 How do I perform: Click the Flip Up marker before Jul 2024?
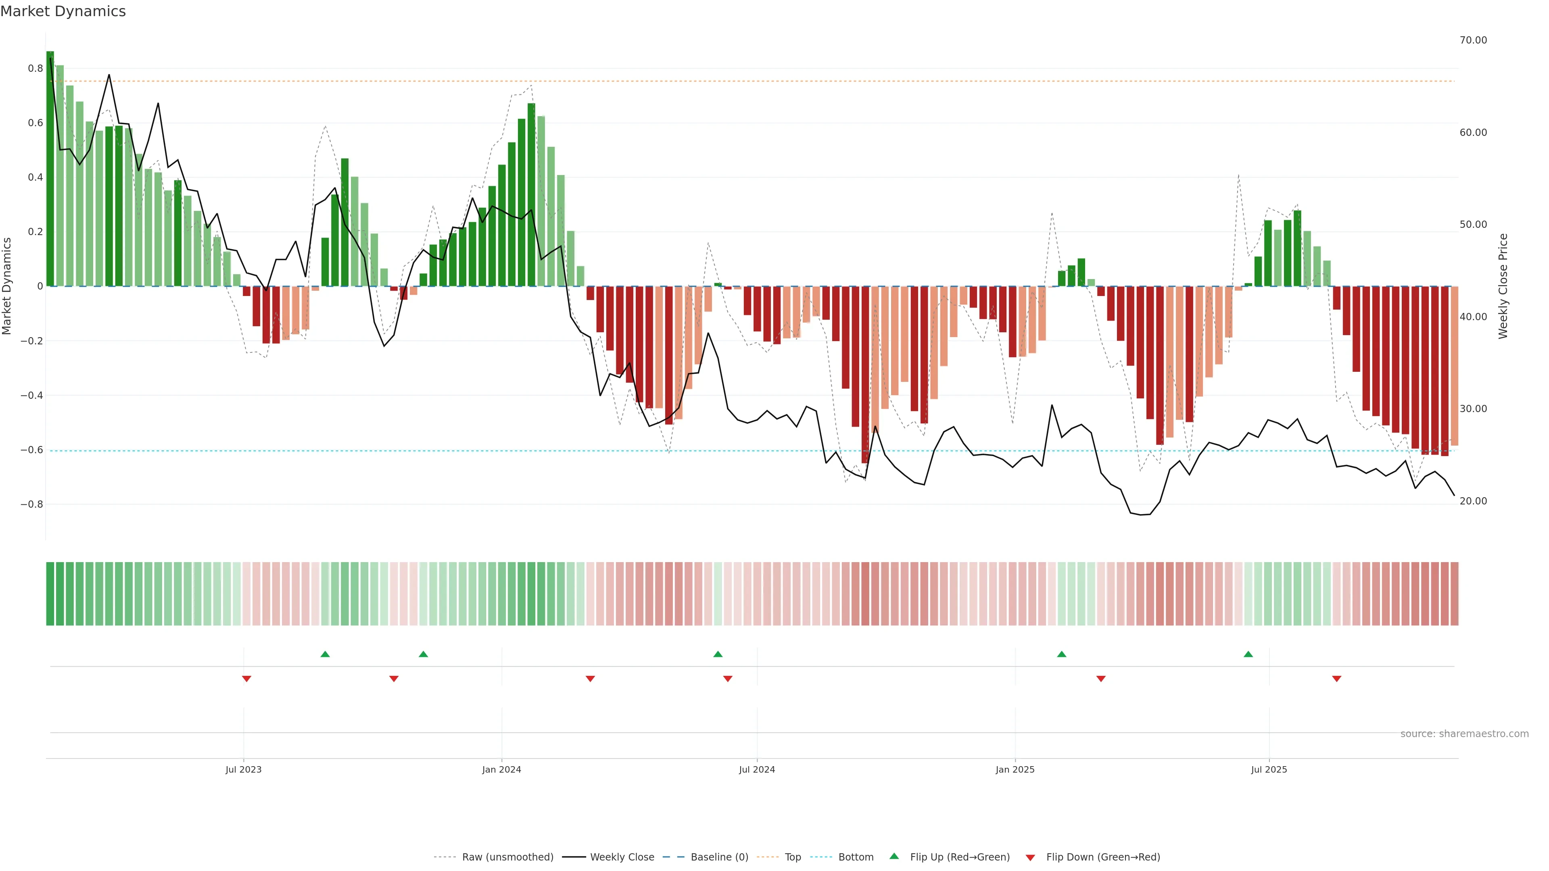[x=717, y=654]
